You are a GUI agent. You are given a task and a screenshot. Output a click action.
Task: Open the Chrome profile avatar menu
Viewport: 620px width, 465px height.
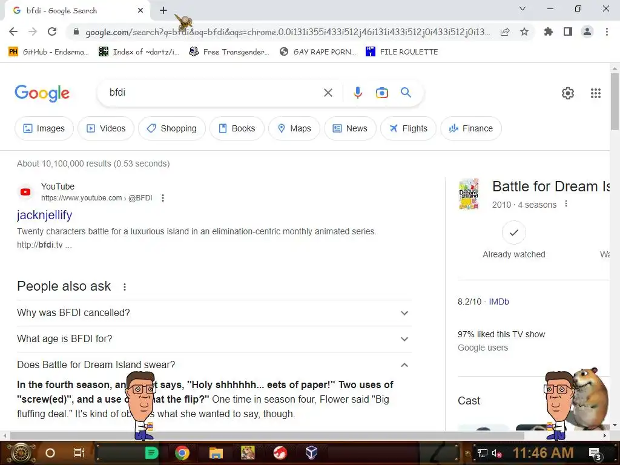pos(587,31)
